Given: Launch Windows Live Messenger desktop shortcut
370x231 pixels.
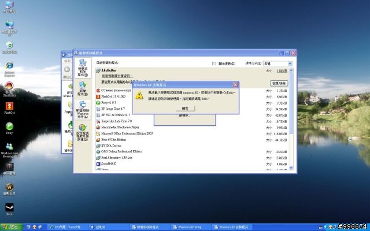Looking at the screenshot, I should pos(9,150).
